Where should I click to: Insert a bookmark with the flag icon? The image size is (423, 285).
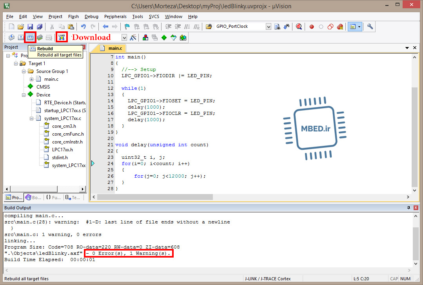[x=127, y=26]
